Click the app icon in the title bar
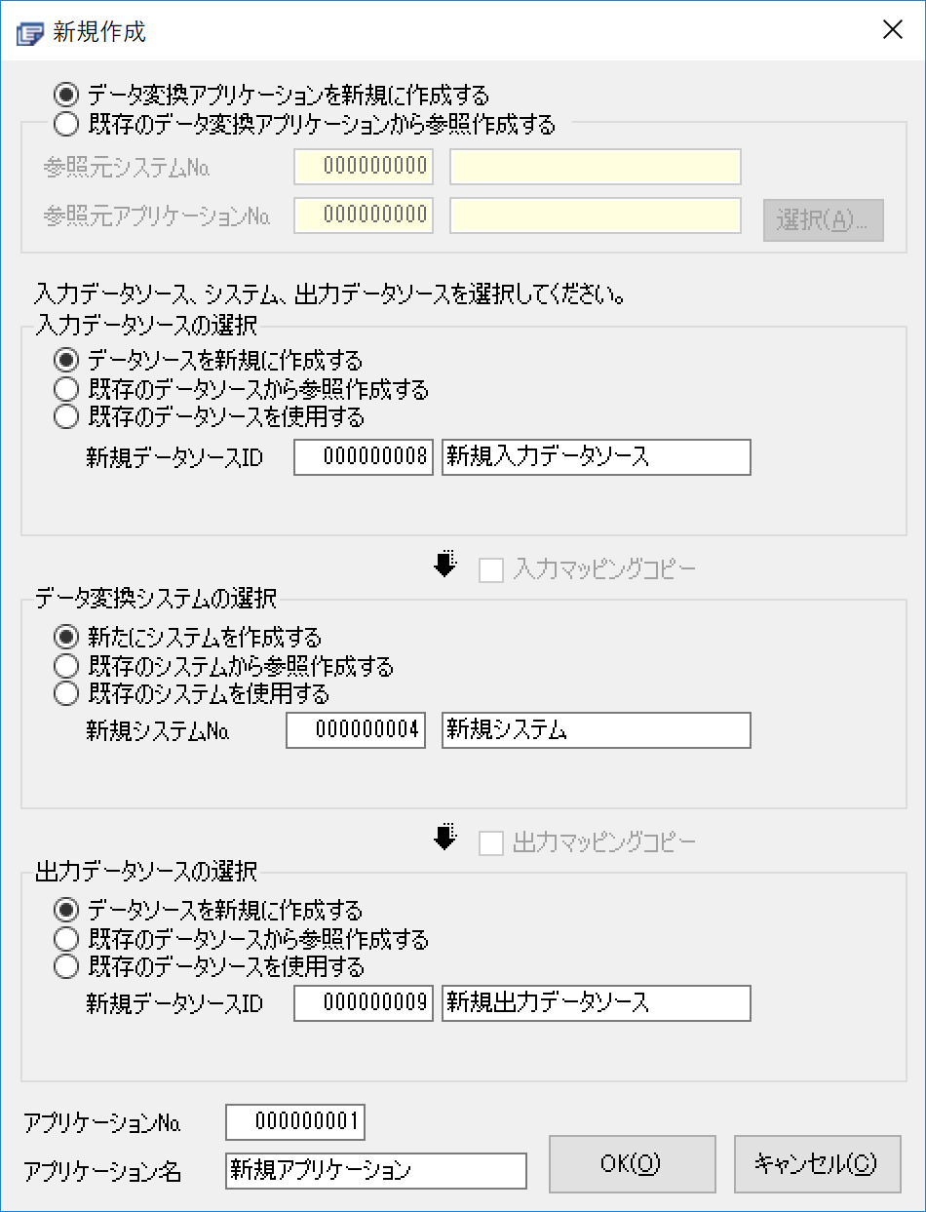This screenshot has width=926, height=1212. pos(31,31)
